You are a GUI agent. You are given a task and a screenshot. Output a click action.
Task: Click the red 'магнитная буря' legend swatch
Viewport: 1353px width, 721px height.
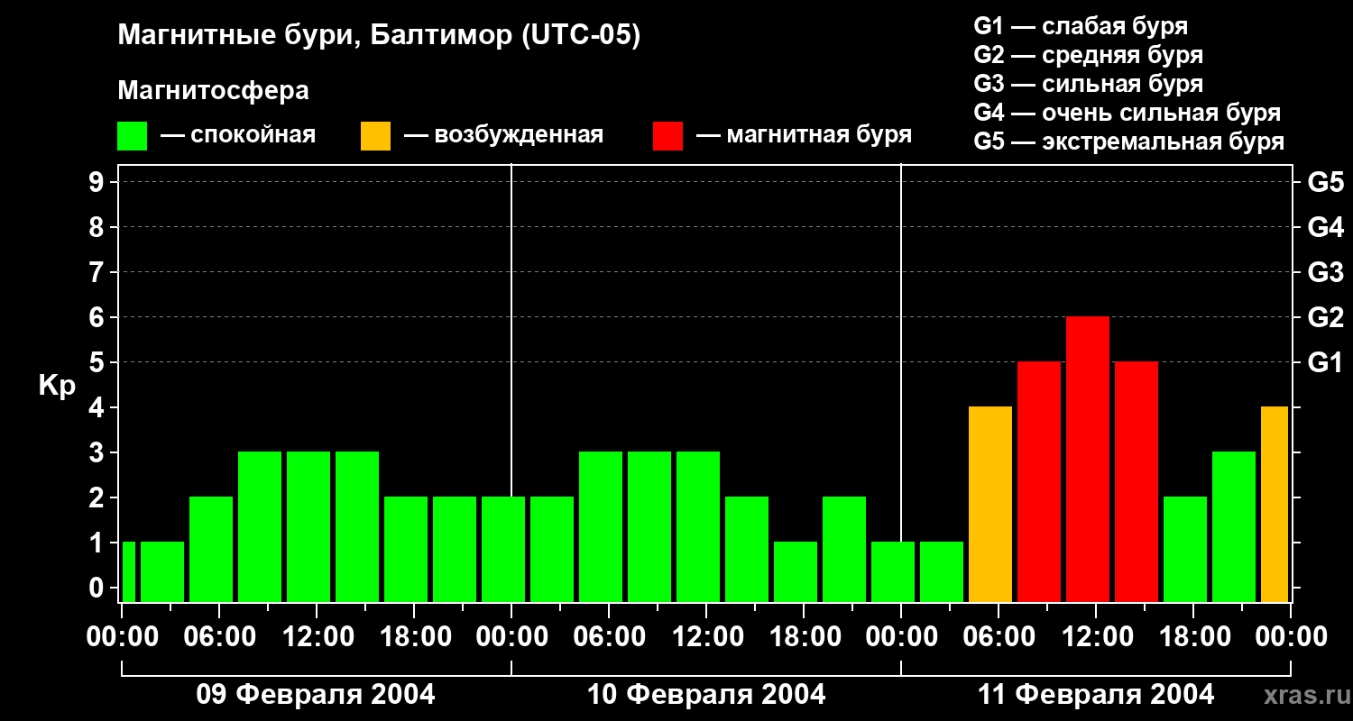[668, 136]
